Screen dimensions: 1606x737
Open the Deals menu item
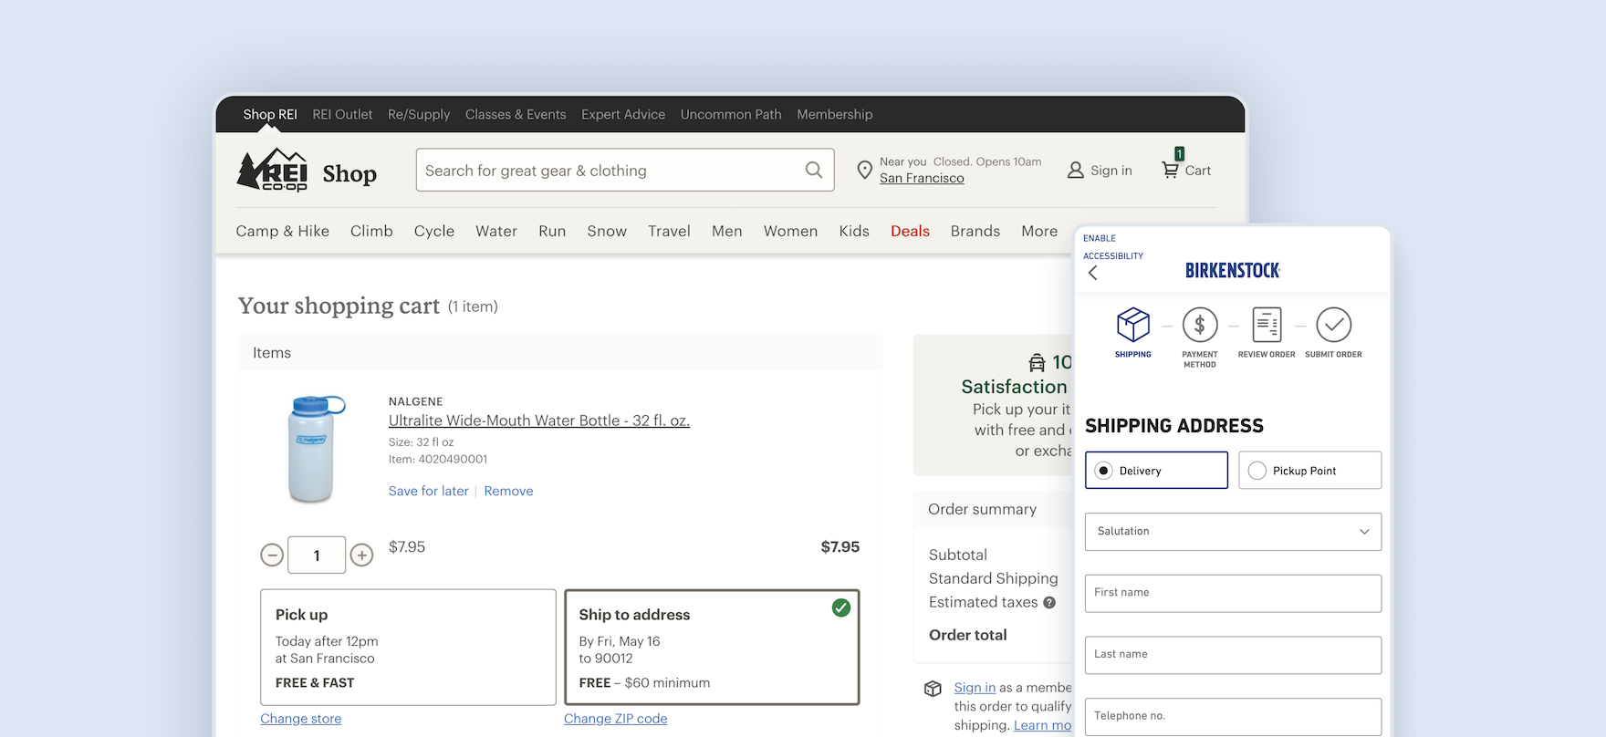coord(910,232)
